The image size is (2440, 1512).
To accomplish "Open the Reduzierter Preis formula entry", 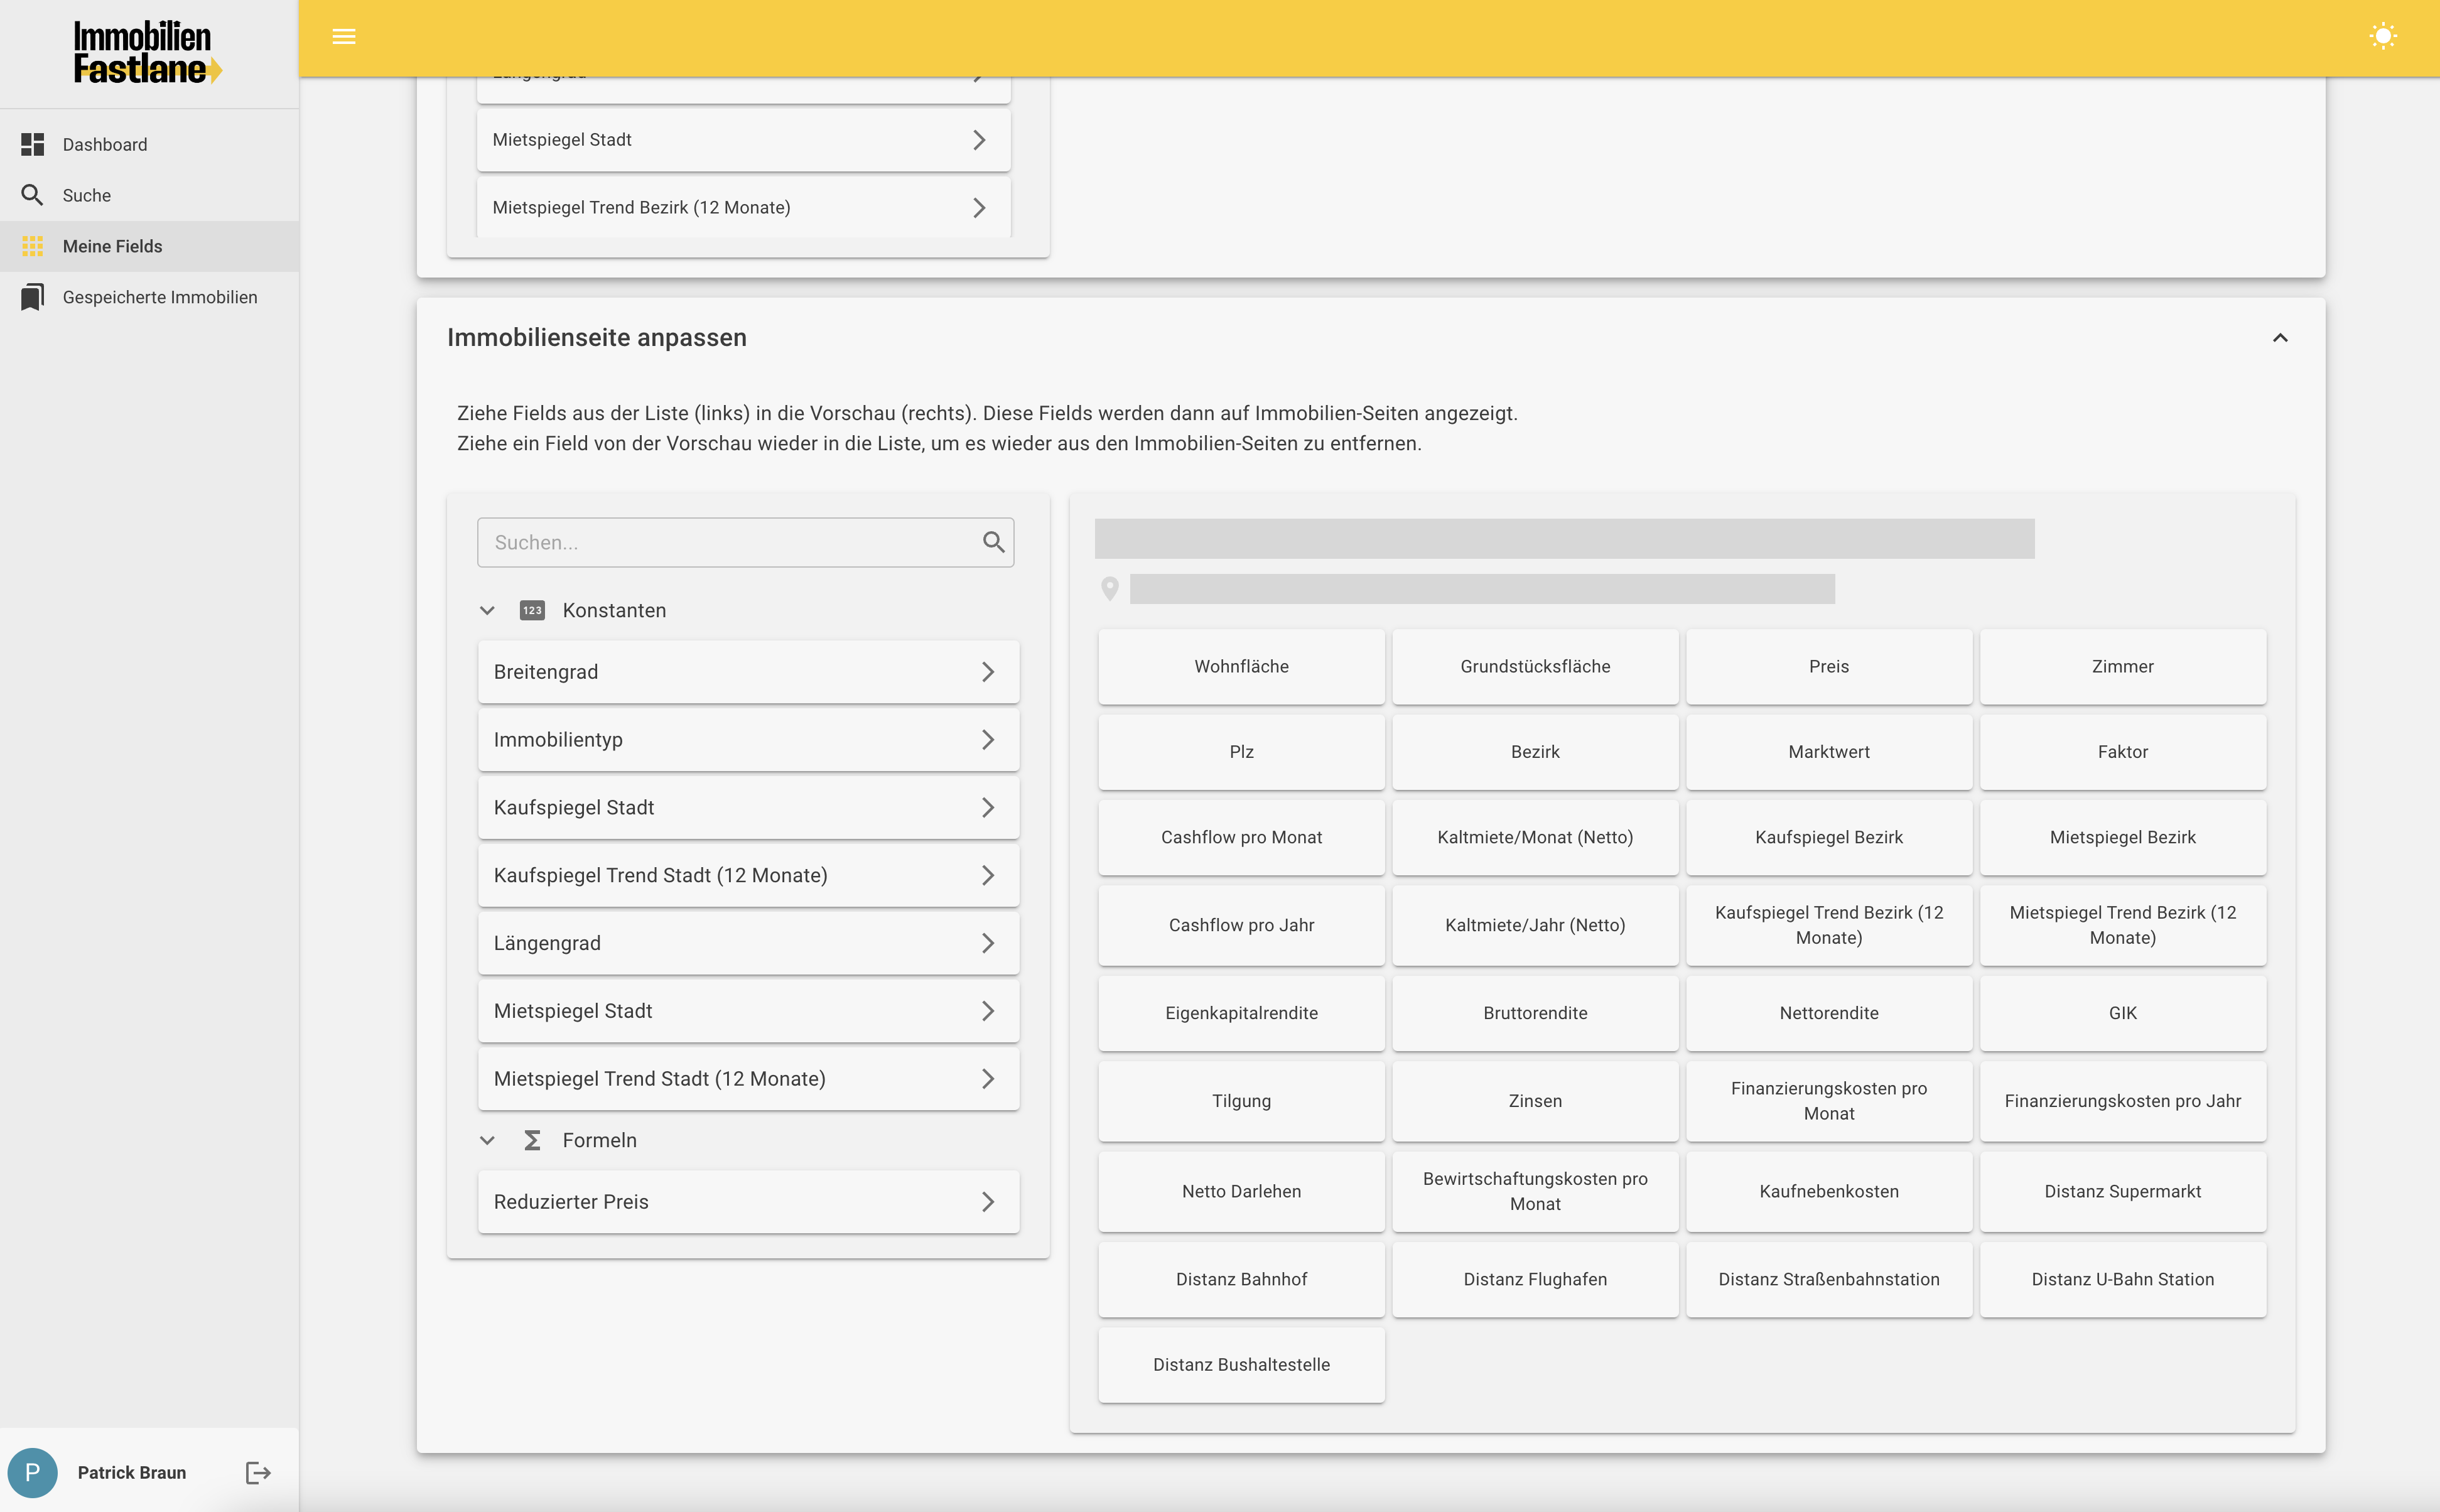I will tap(747, 1201).
